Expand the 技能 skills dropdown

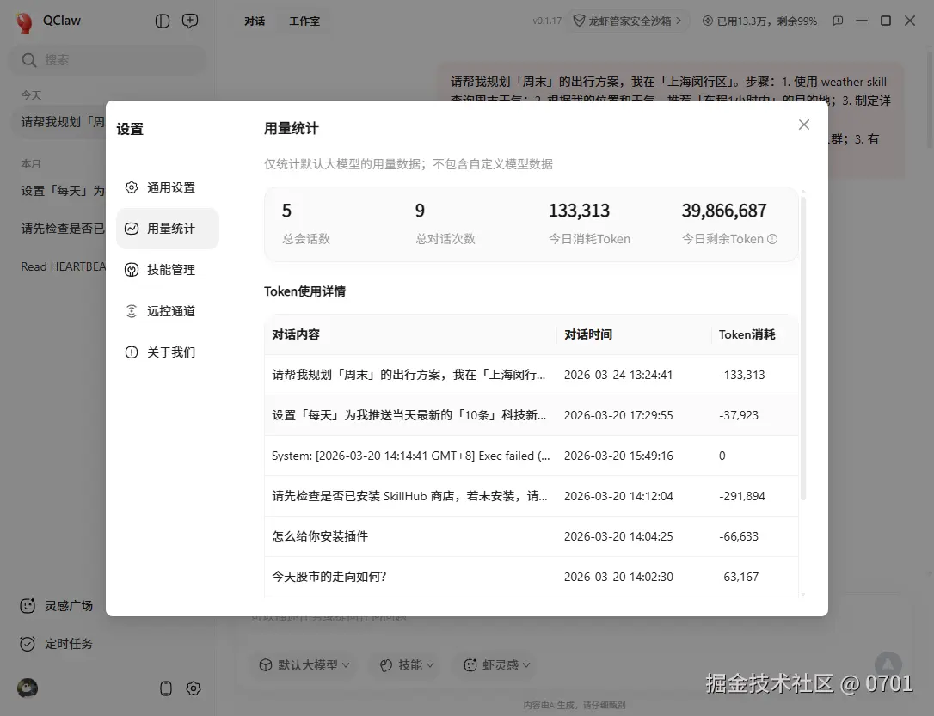[x=405, y=664]
